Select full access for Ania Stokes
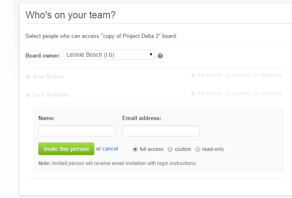 click(x=193, y=75)
